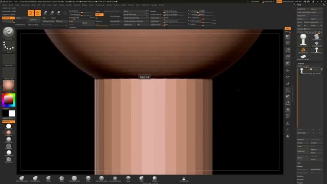Click the Load Tool button
This screenshot has width=327, height=184.
pyautogui.click(x=303, y=9)
